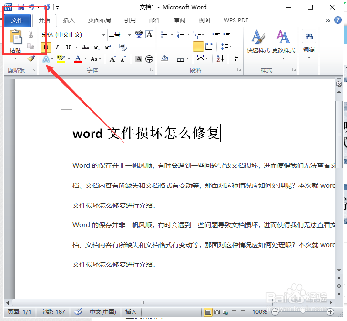Click the Save icon in quick access toolbar
The image size is (347, 321).
(21, 7)
